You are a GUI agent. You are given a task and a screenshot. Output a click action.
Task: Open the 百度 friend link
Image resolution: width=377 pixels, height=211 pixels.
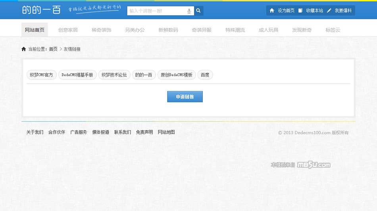205,75
